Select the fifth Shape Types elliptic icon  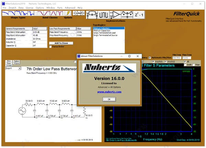point(31,13)
